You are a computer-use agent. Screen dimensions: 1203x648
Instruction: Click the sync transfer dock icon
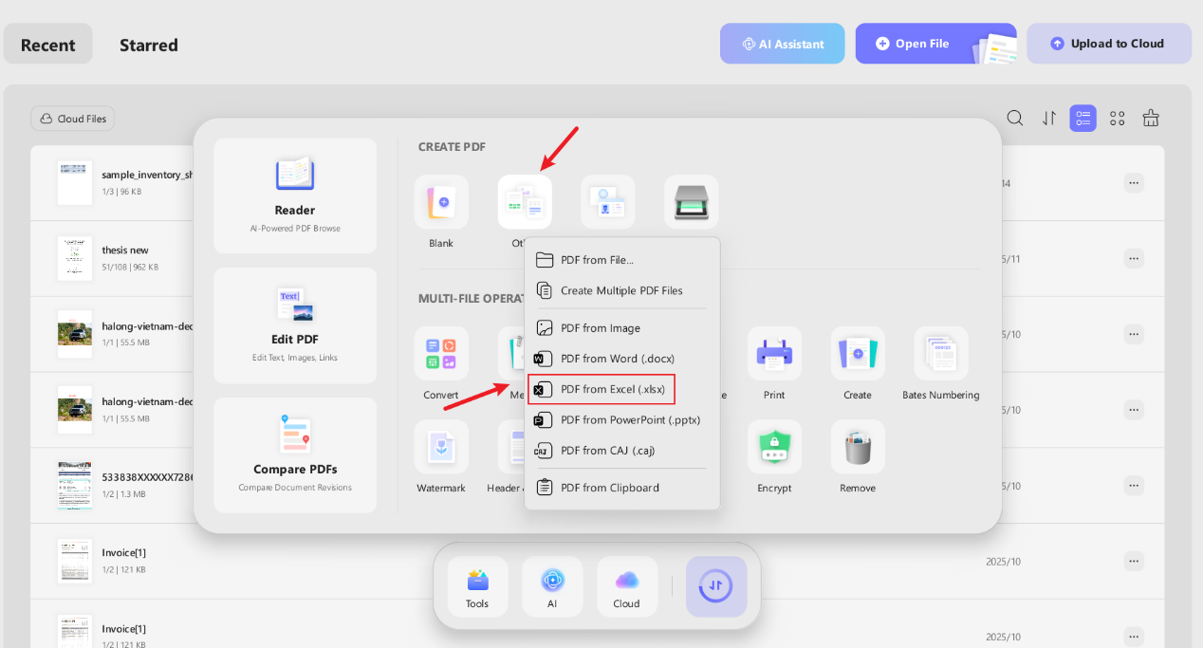pyautogui.click(x=716, y=586)
